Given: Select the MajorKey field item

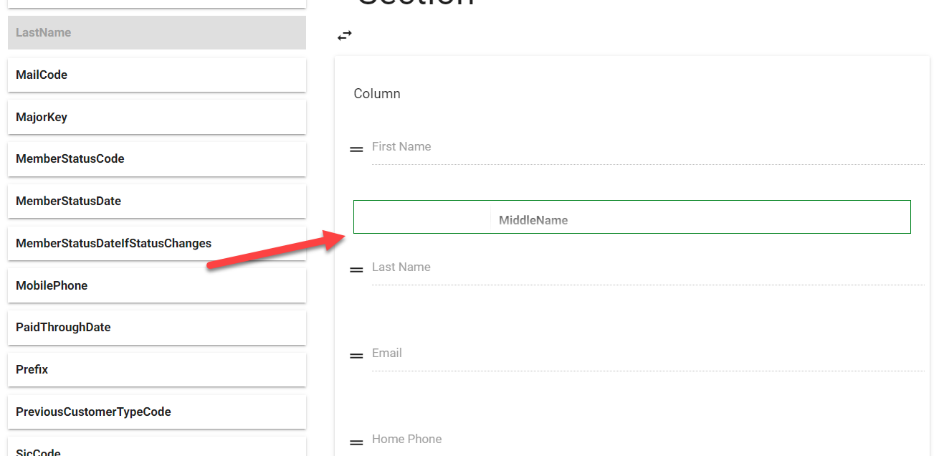Looking at the screenshot, I should tap(156, 117).
